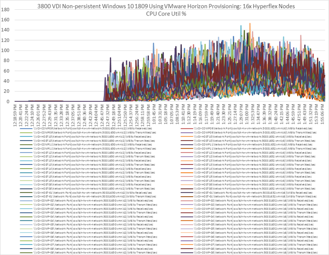
Task: Select legend entry VDI-COMP-08 vmnic6 MBits Received/sec
Action: pyautogui.click(x=247, y=249)
